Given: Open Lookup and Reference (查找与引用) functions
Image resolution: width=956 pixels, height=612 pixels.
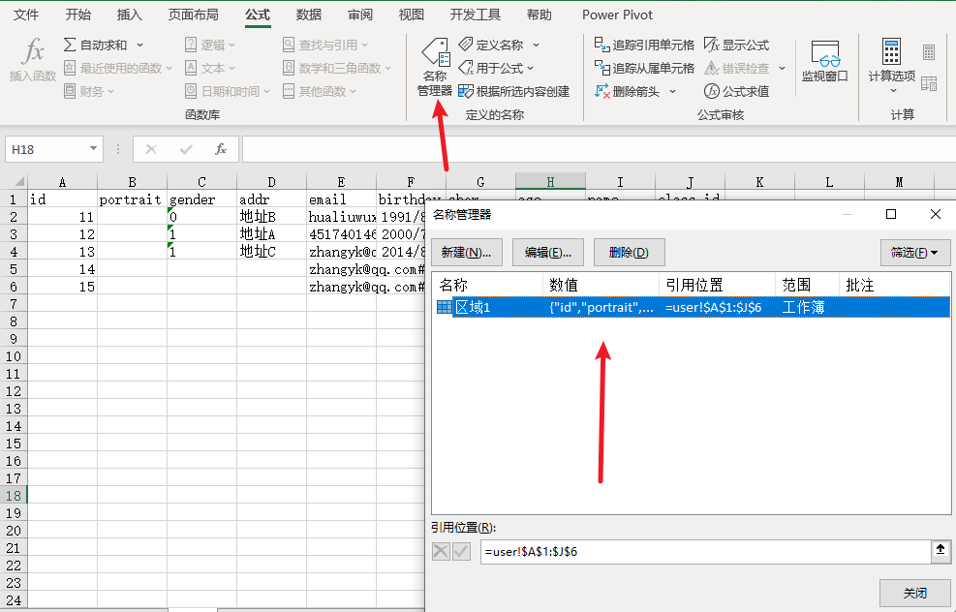Looking at the screenshot, I should 325,46.
